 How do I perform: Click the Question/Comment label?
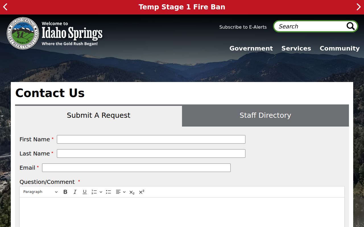[x=47, y=182]
